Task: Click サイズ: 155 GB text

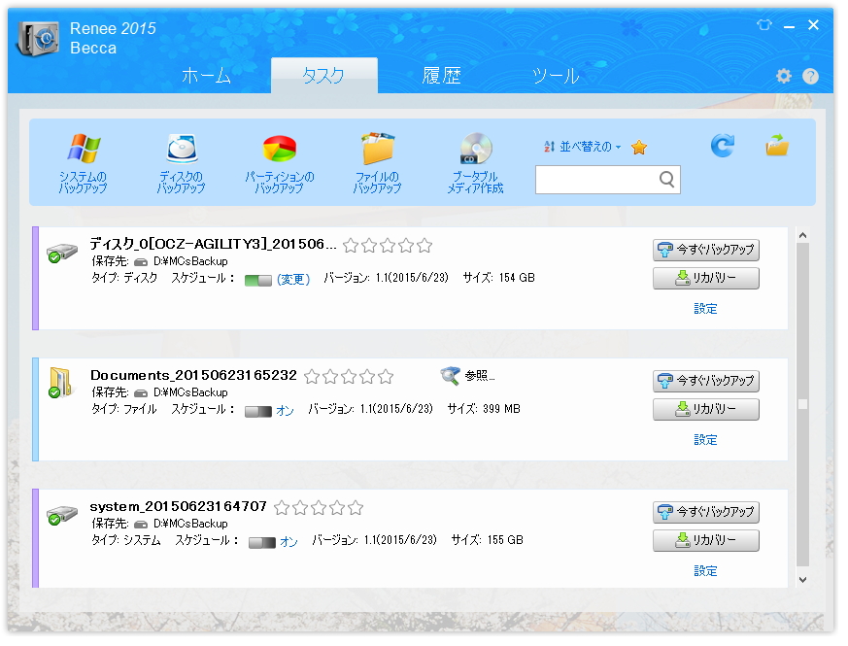Action: [488, 539]
